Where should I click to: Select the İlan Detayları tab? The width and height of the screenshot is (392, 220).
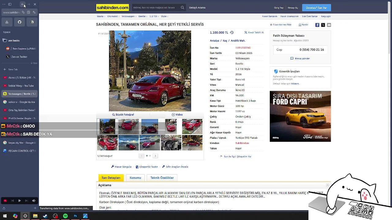pyautogui.click(x=111, y=178)
